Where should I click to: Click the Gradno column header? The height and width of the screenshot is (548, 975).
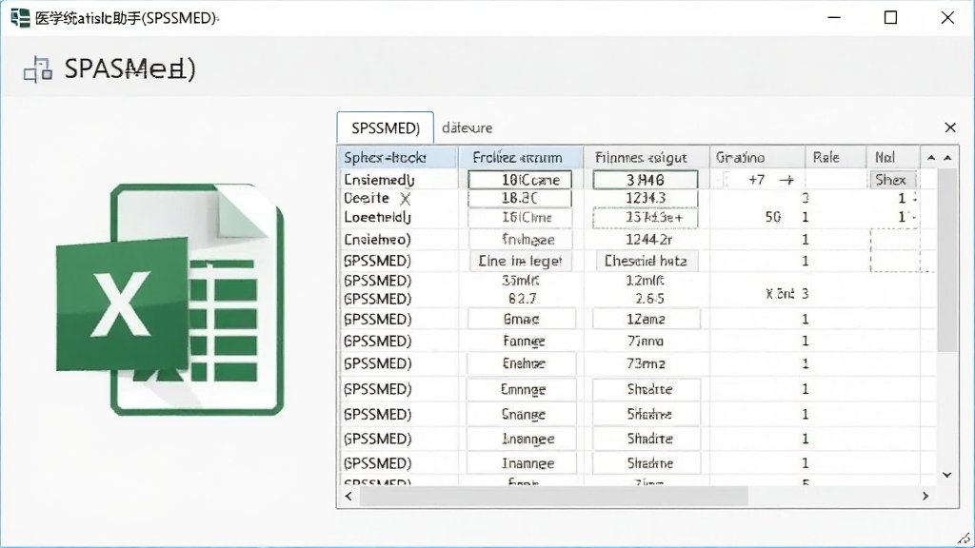pyautogui.click(x=757, y=157)
